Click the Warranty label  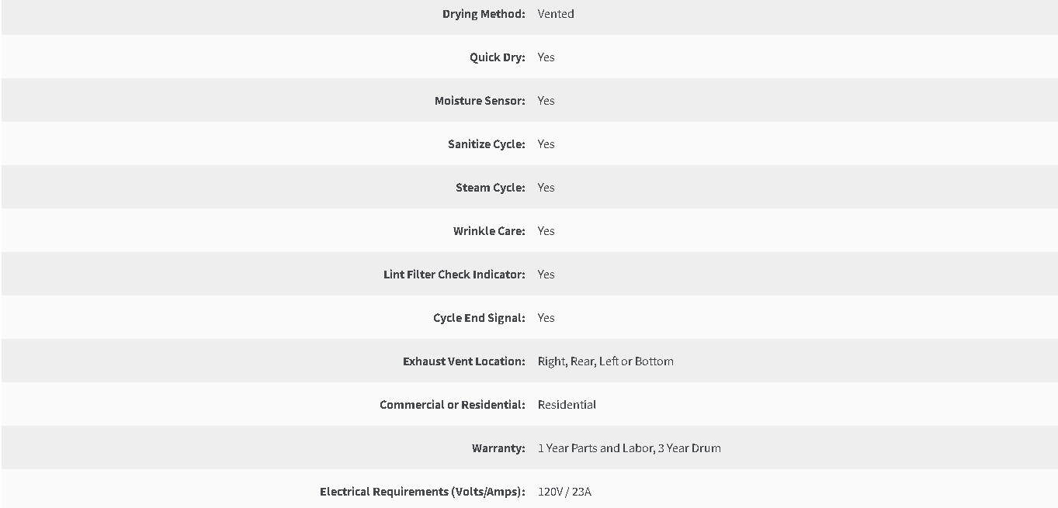click(x=498, y=448)
